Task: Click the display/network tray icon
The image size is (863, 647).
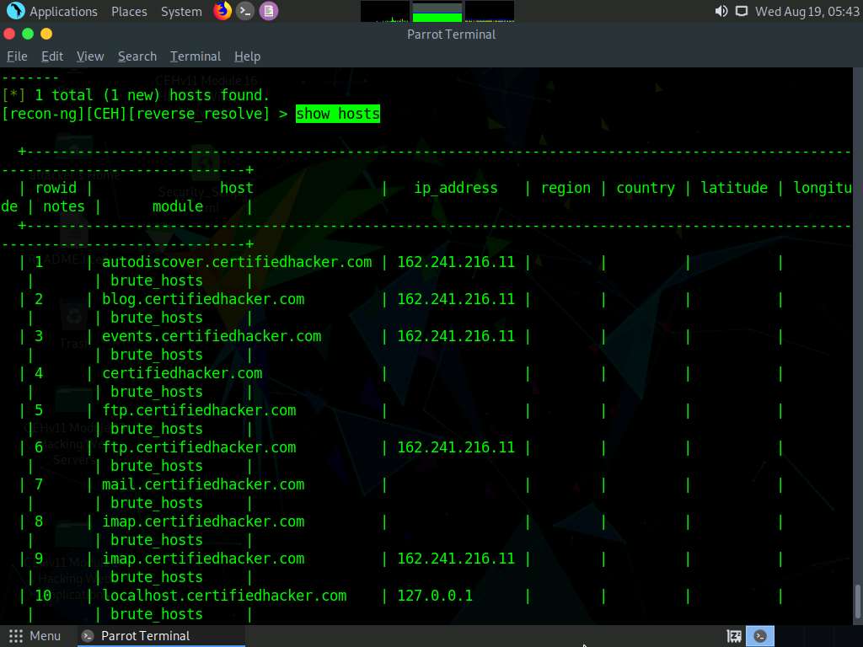Action: tap(742, 11)
